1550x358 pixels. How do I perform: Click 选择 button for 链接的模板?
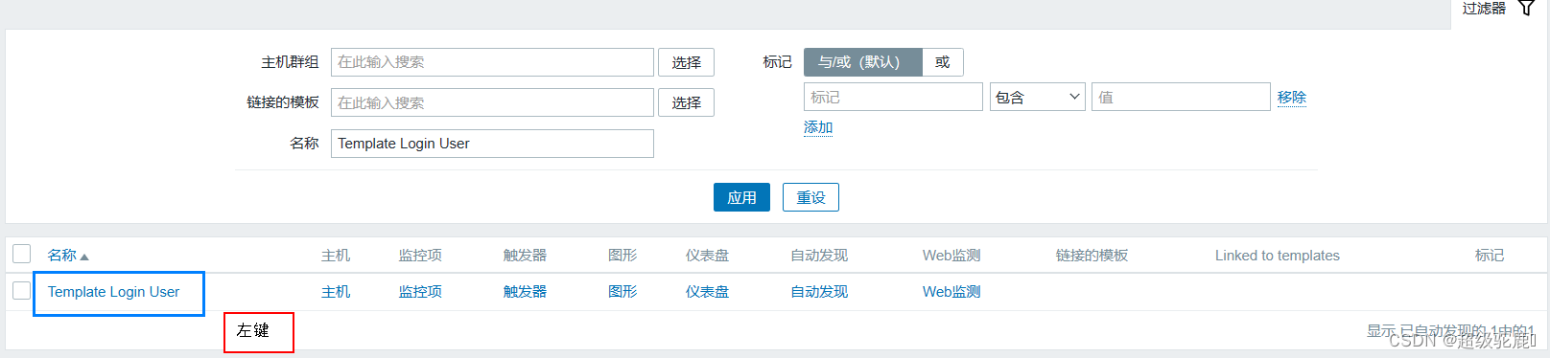click(x=686, y=102)
